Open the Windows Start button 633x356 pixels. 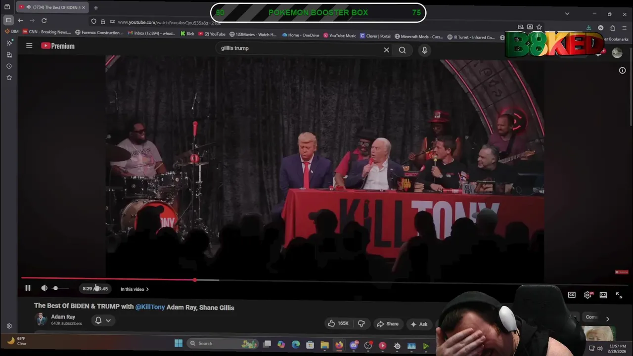click(179, 344)
